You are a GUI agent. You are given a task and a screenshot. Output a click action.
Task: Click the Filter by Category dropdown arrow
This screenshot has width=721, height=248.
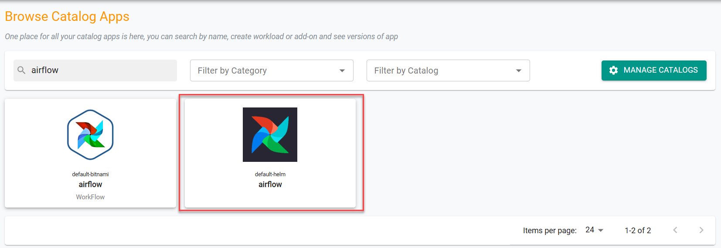tap(342, 70)
